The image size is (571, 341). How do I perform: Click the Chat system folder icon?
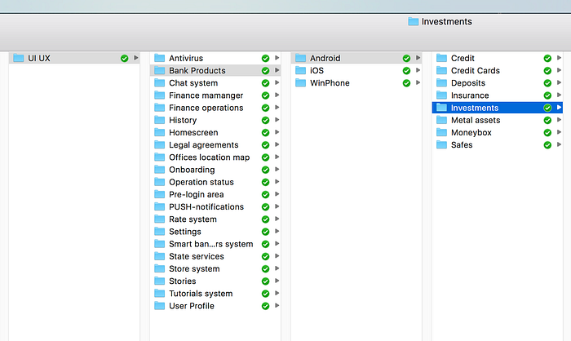coord(160,82)
